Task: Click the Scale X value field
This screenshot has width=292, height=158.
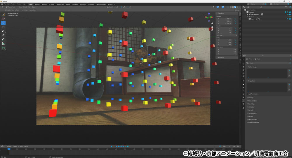Action: pos(226,40)
